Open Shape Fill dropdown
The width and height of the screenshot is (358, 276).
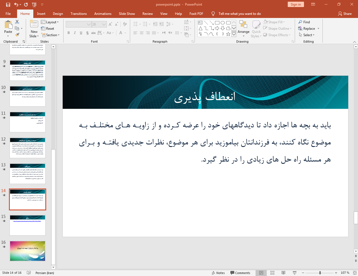click(274, 22)
